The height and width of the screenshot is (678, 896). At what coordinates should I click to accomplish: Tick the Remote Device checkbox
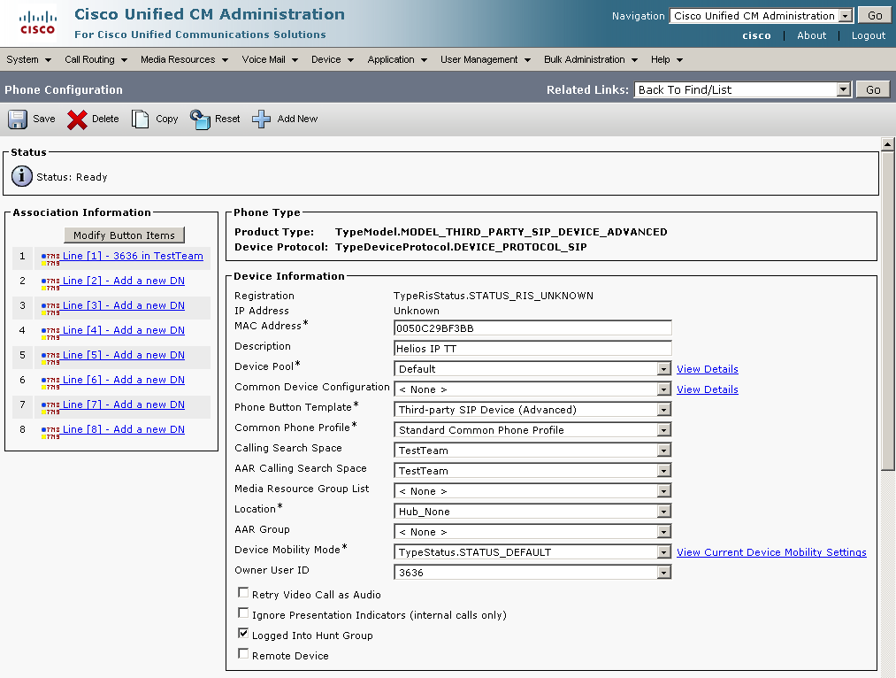coord(243,654)
